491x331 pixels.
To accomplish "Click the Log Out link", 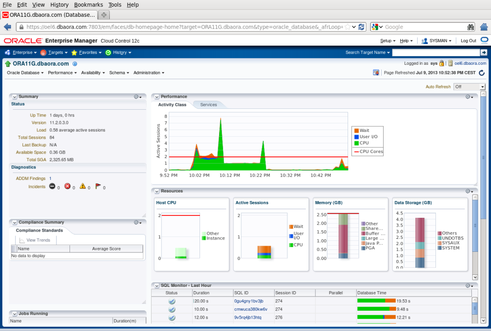I will click(468, 41).
